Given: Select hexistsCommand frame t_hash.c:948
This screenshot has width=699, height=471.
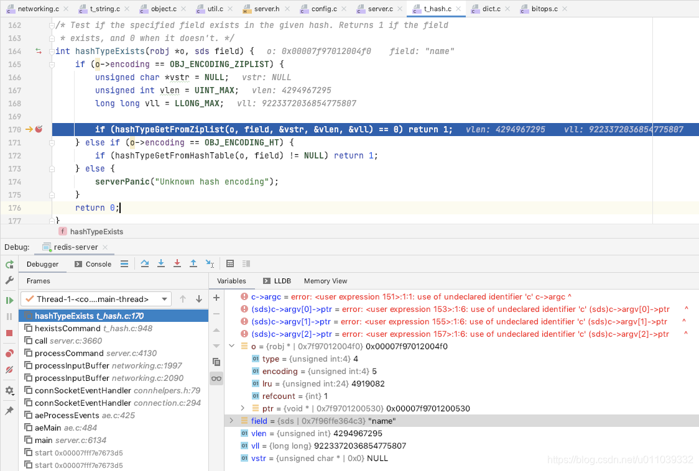Looking at the screenshot, I should [x=114, y=328].
